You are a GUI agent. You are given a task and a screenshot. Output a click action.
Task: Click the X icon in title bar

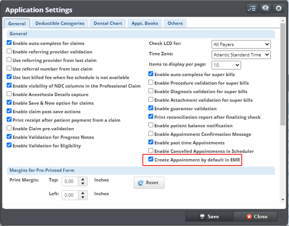click(278, 8)
